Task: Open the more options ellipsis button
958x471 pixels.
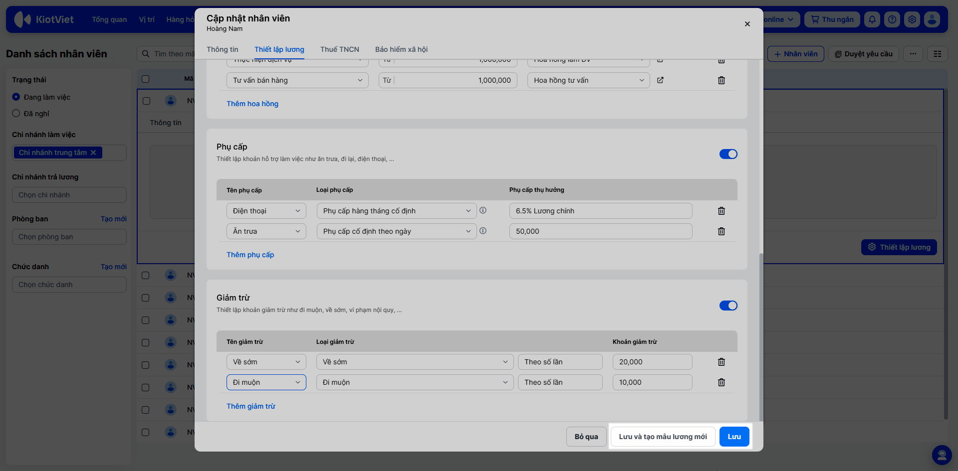Action: (x=913, y=54)
